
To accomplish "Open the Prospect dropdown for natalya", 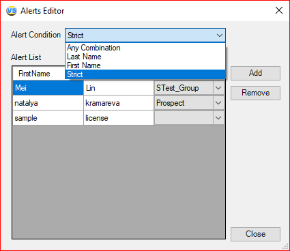I will tap(218, 103).
